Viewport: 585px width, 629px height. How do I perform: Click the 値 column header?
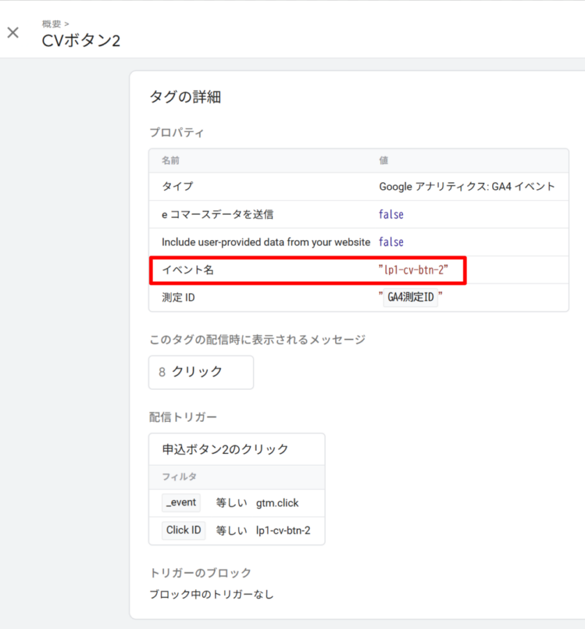383,160
